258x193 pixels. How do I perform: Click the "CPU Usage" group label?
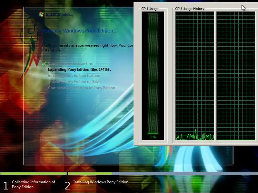150,9
